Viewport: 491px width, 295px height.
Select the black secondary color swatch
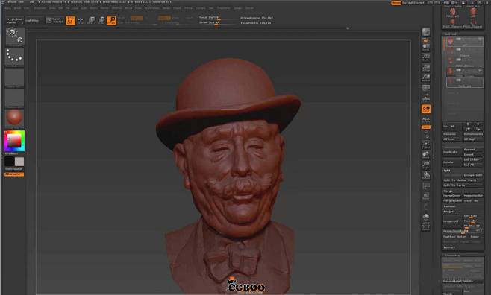(9, 162)
